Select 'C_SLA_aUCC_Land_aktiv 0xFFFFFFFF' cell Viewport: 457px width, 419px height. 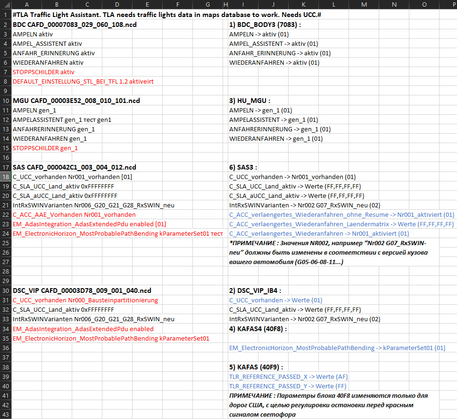click(x=65, y=196)
